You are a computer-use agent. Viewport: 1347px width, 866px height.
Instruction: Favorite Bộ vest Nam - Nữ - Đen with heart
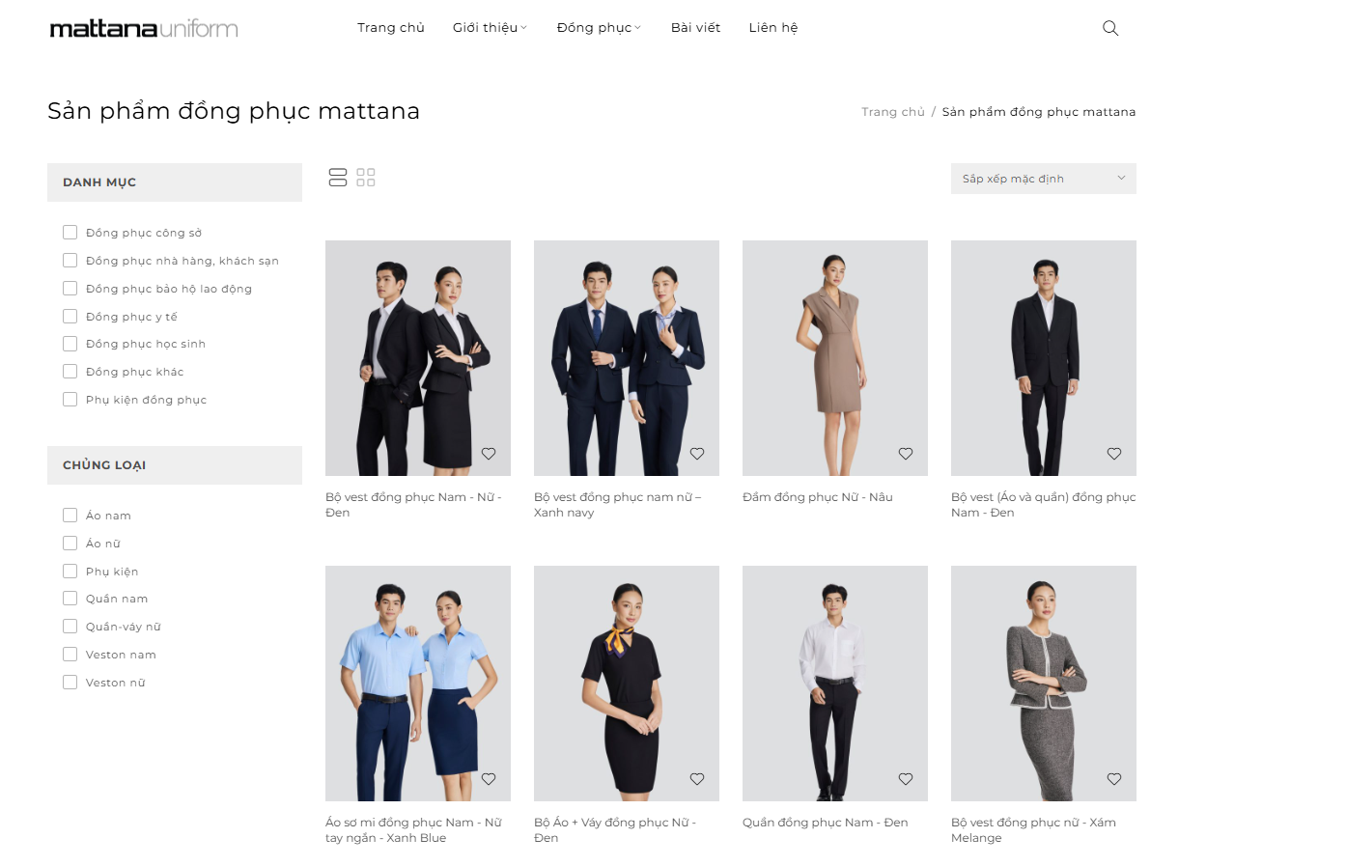click(489, 454)
